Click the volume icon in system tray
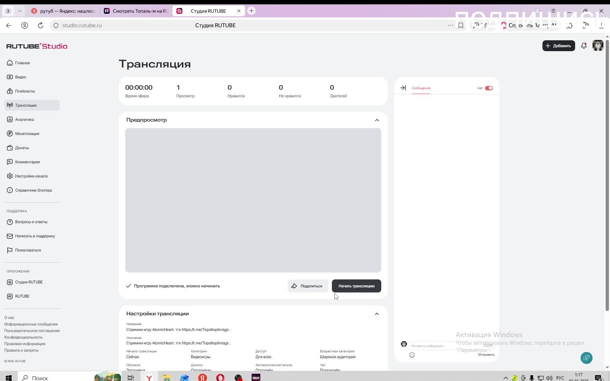Screen dimensions: 610x381 coord(549,378)
